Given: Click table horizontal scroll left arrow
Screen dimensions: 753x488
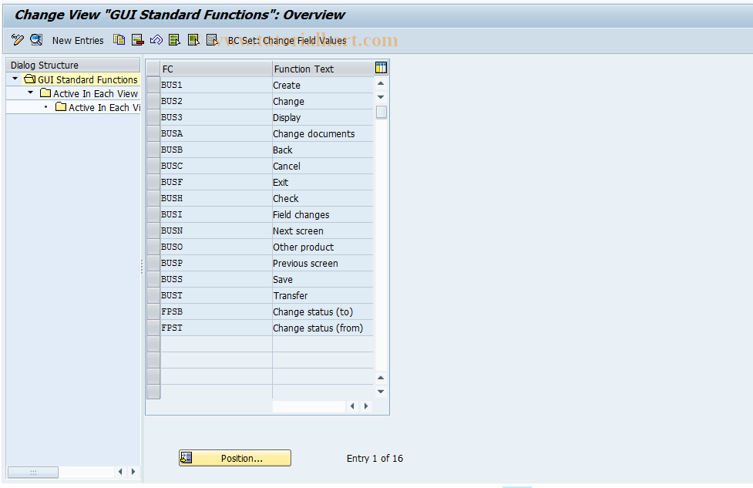Looking at the screenshot, I should coord(352,406).
